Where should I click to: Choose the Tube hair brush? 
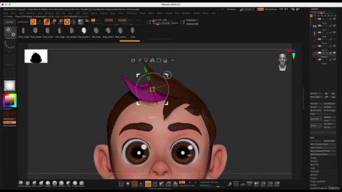(x=133, y=33)
